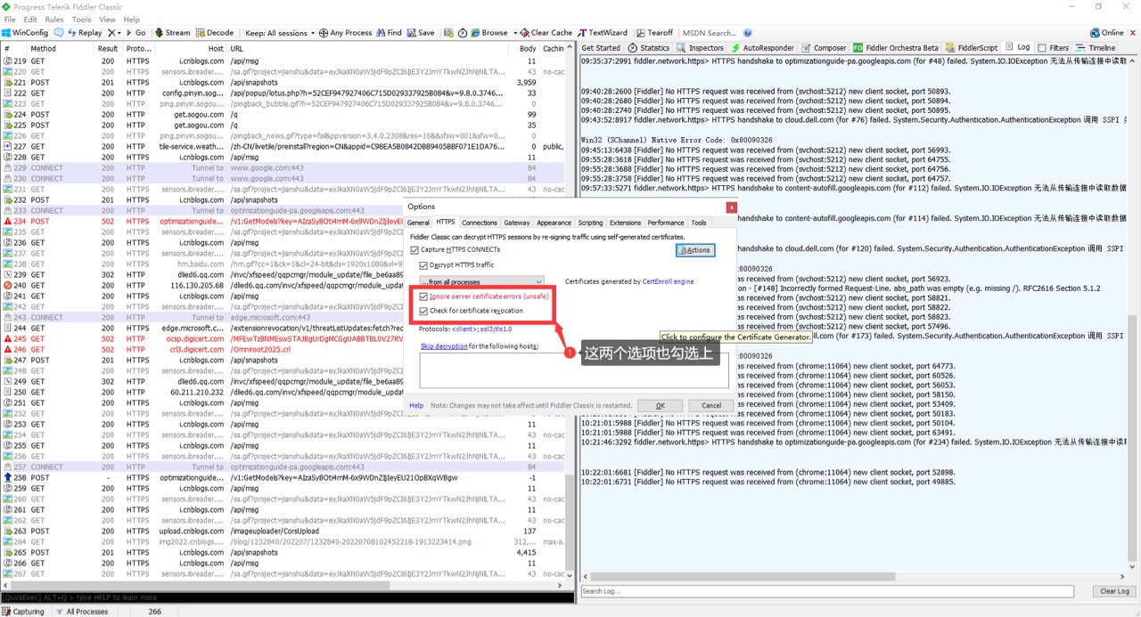Open the Rules menu
Image resolution: width=1141 pixels, height=617 pixels.
tap(54, 19)
